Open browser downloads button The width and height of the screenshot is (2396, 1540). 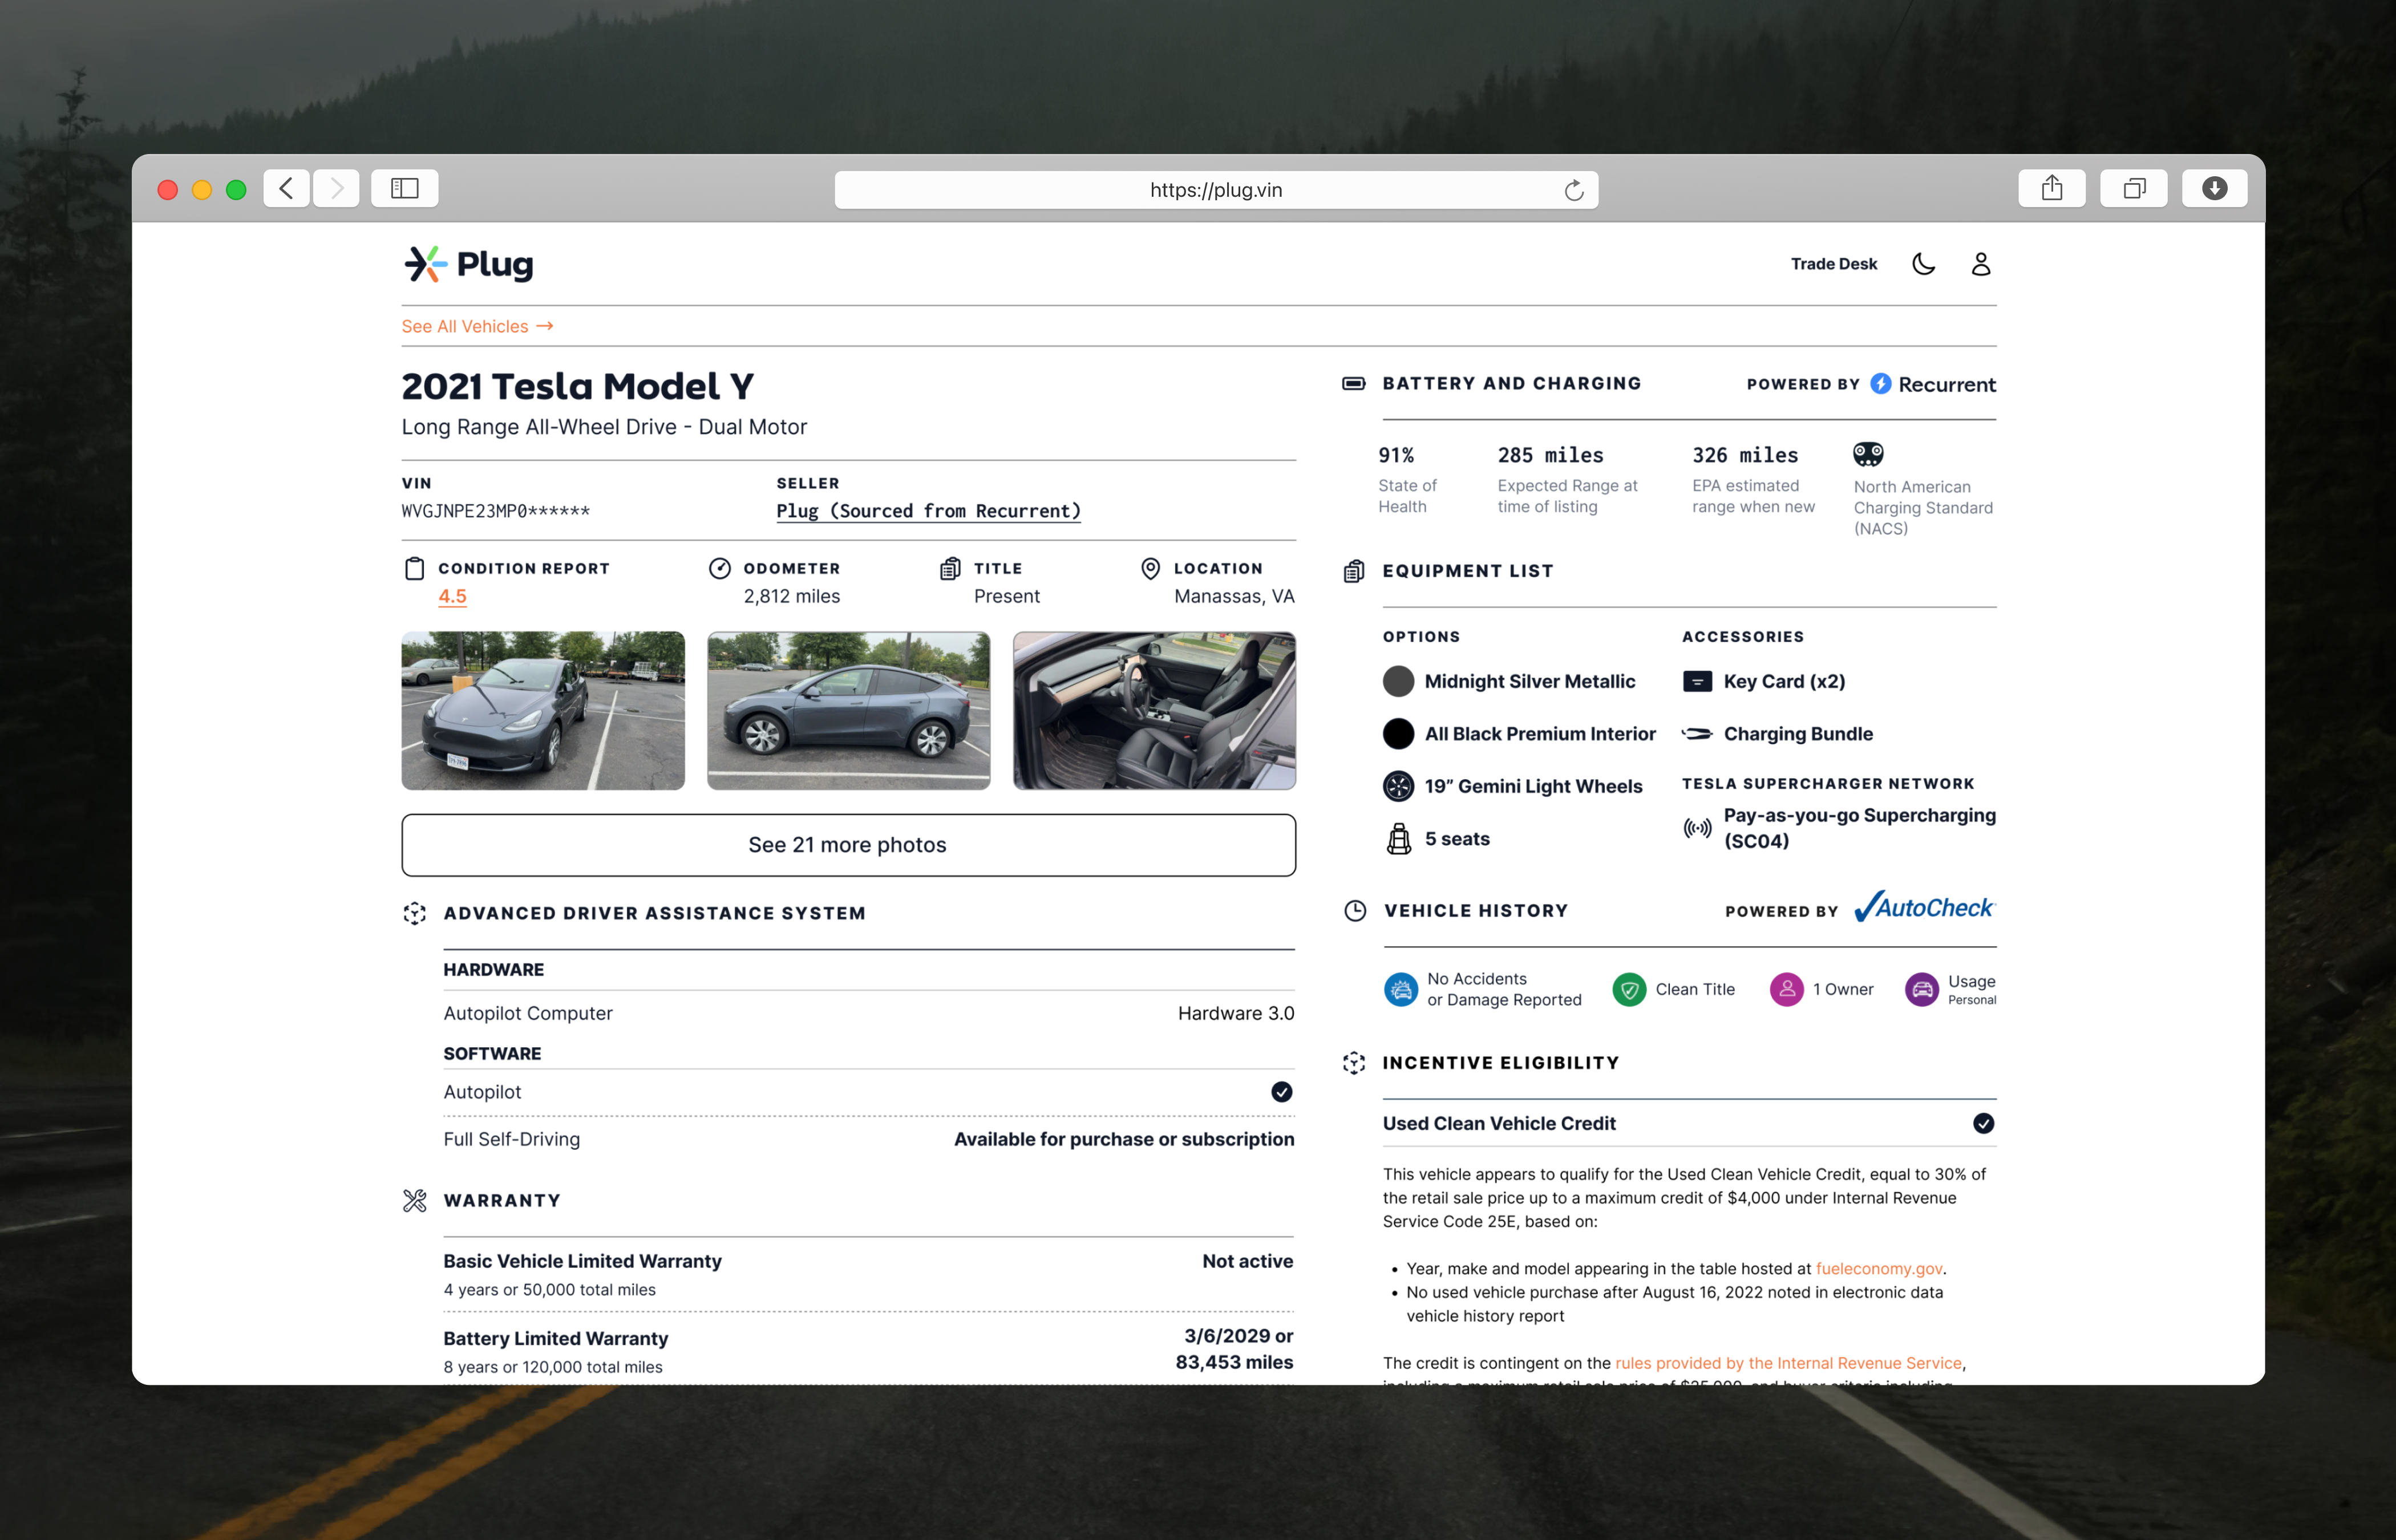tap(2214, 188)
